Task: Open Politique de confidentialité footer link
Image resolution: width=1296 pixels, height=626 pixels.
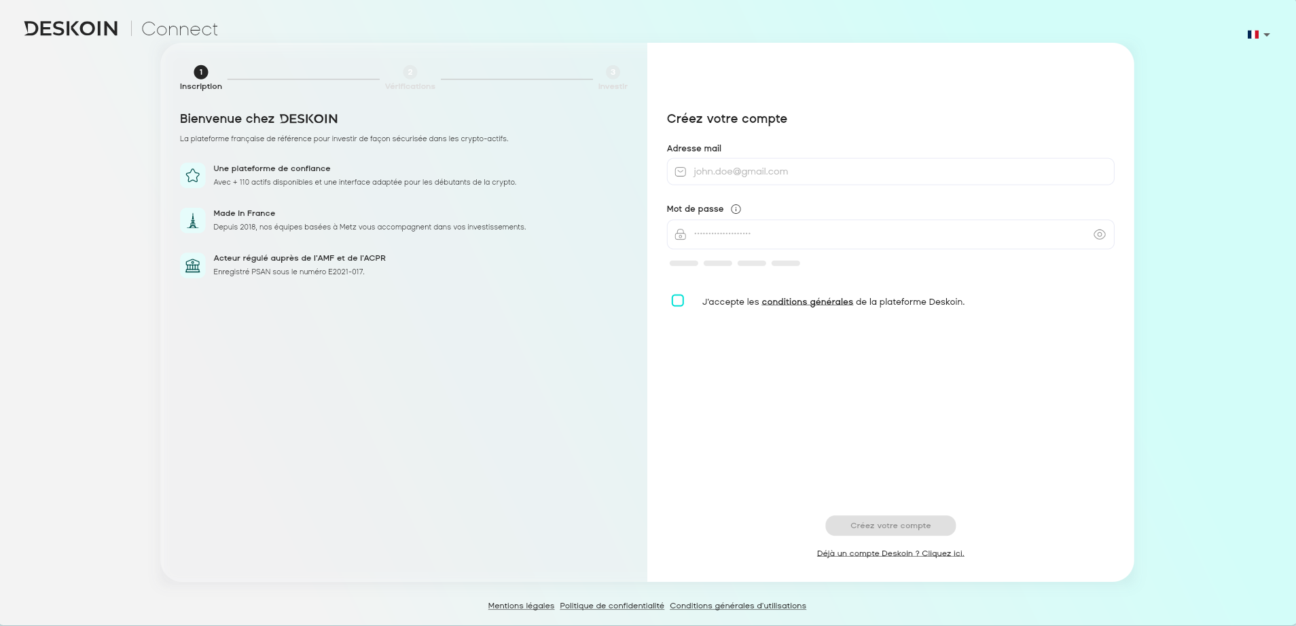Action: pos(611,606)
